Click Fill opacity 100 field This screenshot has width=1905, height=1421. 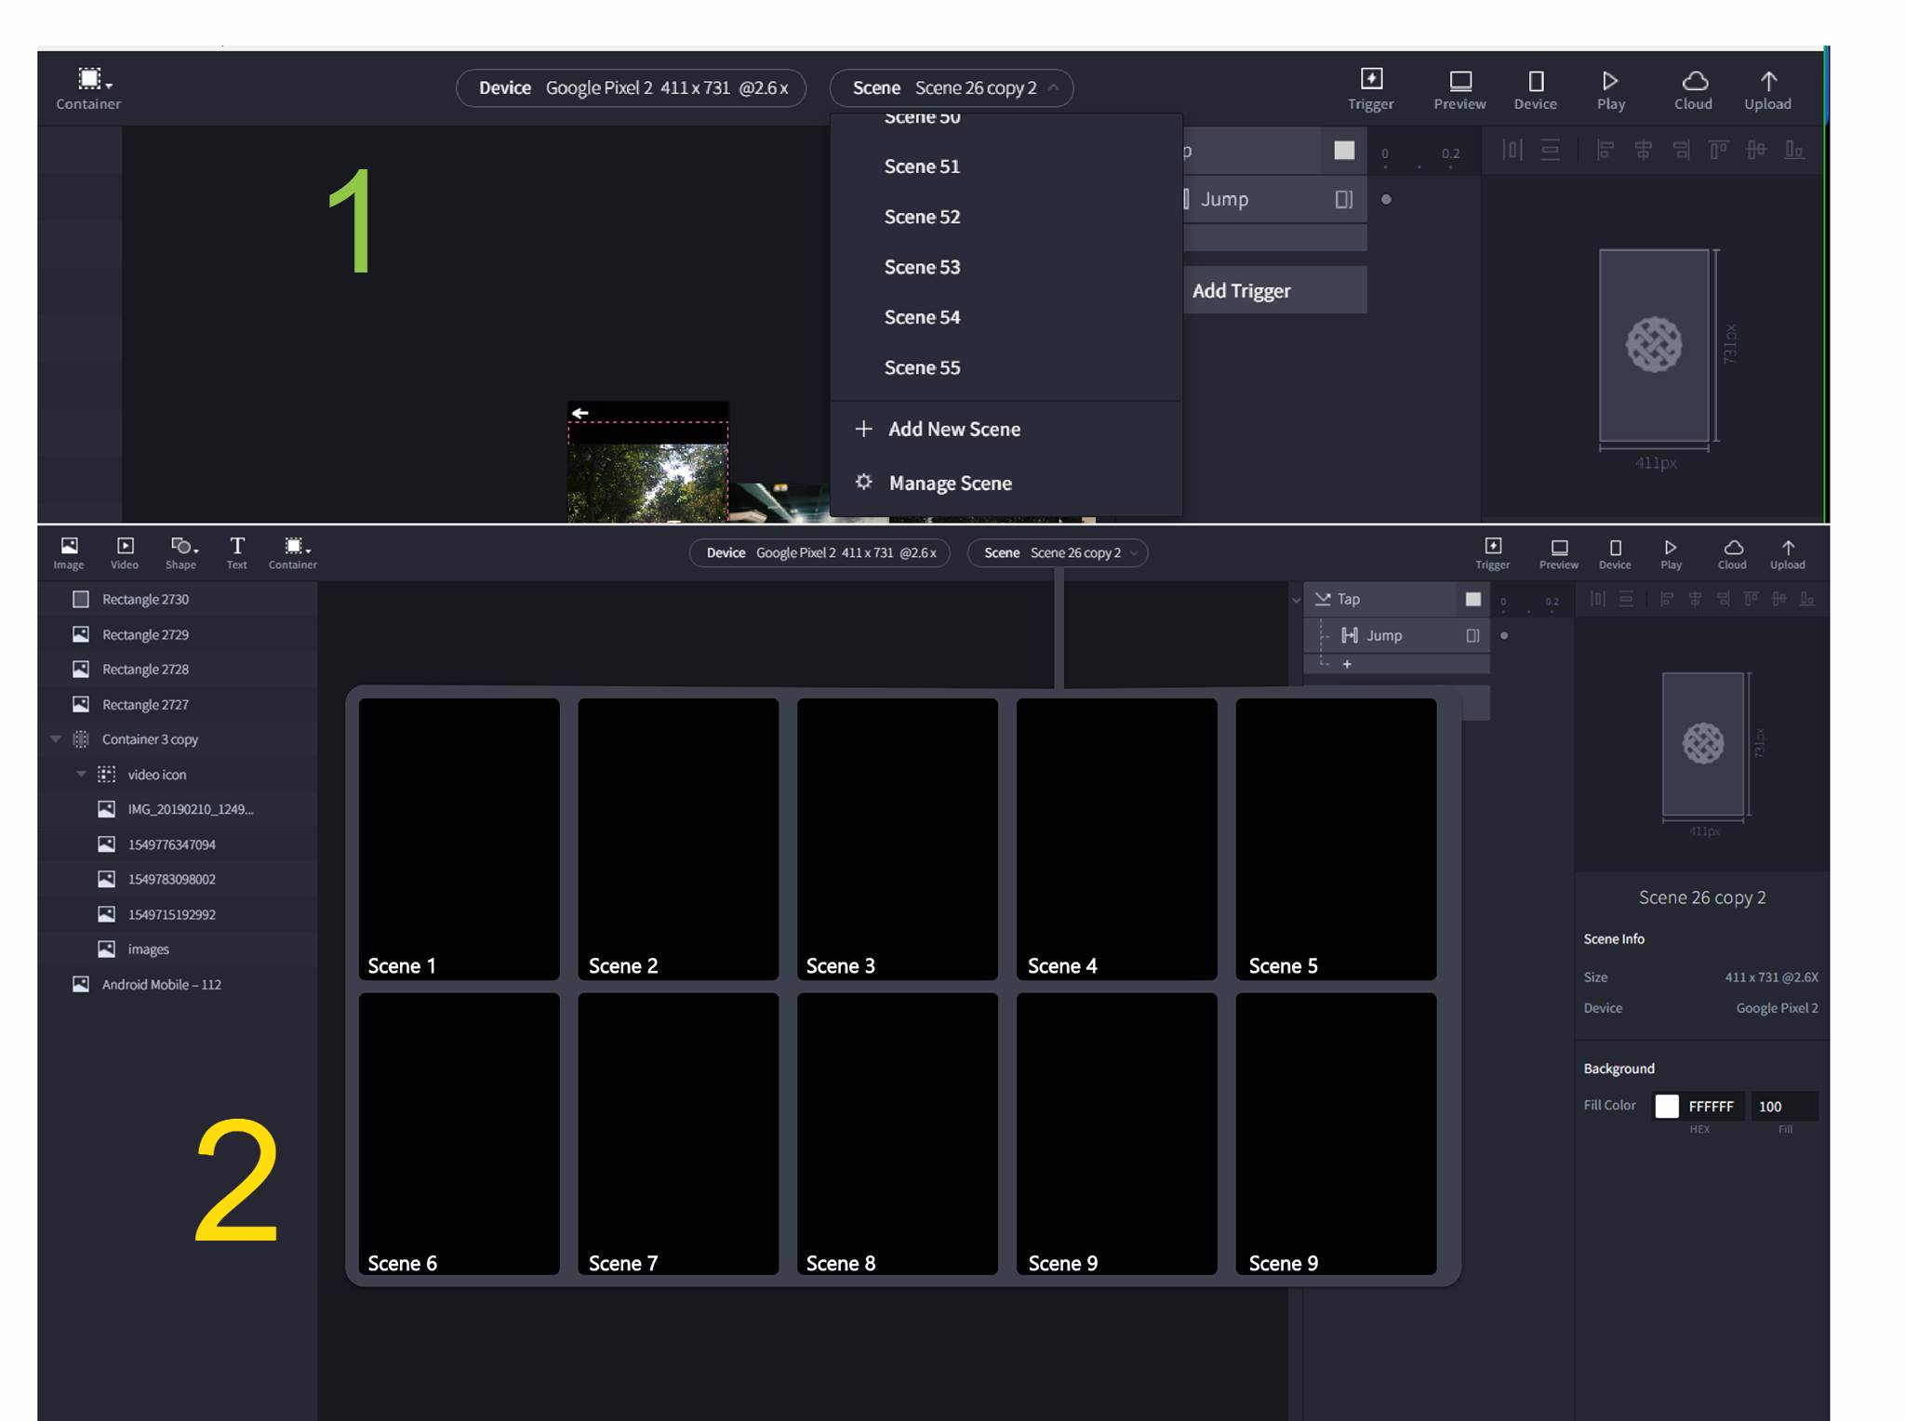pos(1785,1106)
